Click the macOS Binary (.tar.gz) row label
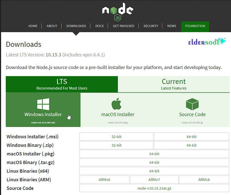The width and height of the screenshot is (231, 195). 31,162
